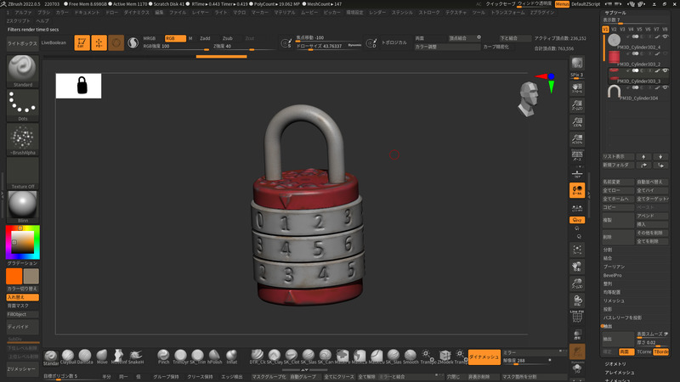Screen dimensions: 680x382
Task: Toggle the ダイナメッシュ (DynaMesh) button
Action: (x=484, y=357)
